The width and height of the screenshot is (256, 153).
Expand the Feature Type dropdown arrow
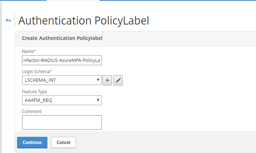(x=98, y=100)
